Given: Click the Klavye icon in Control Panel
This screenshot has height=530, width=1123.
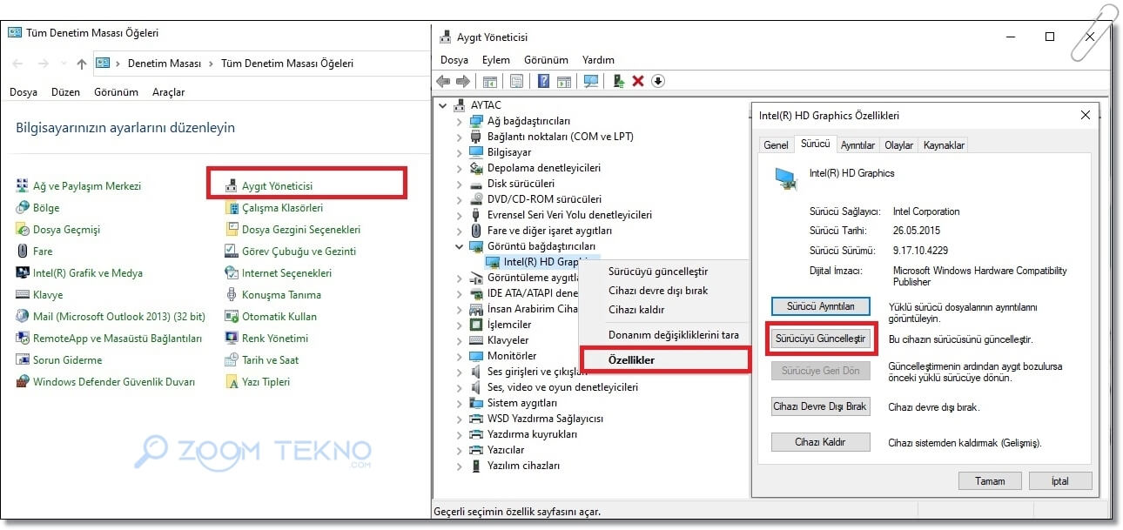Looking at the screenshot, I should click(x=23, y=295).
